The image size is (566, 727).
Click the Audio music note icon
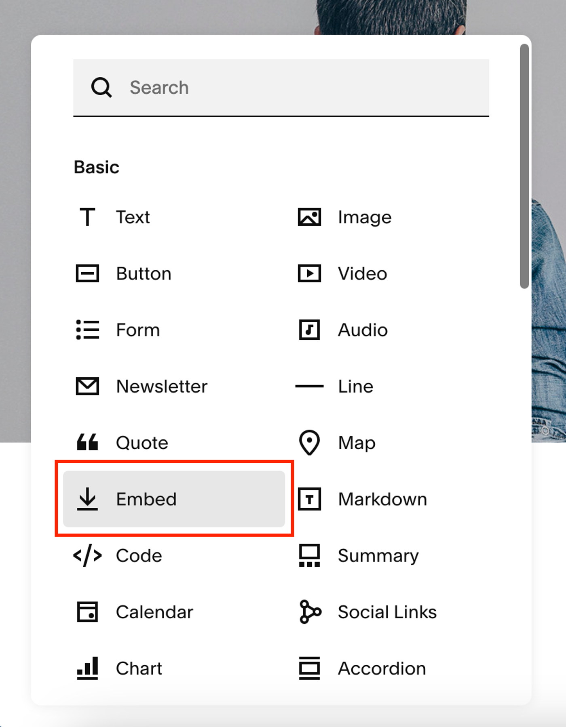coord(309,330)
